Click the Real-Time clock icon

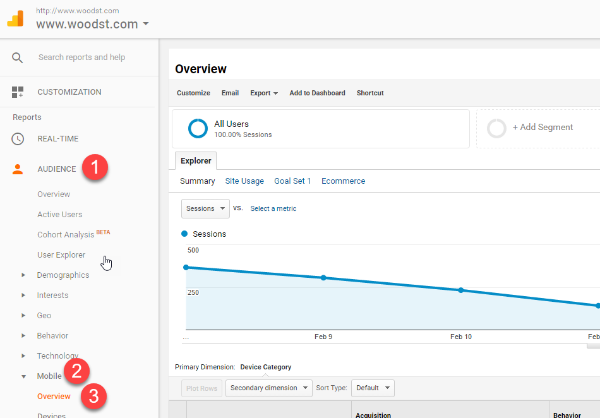(x=18, y=139)
